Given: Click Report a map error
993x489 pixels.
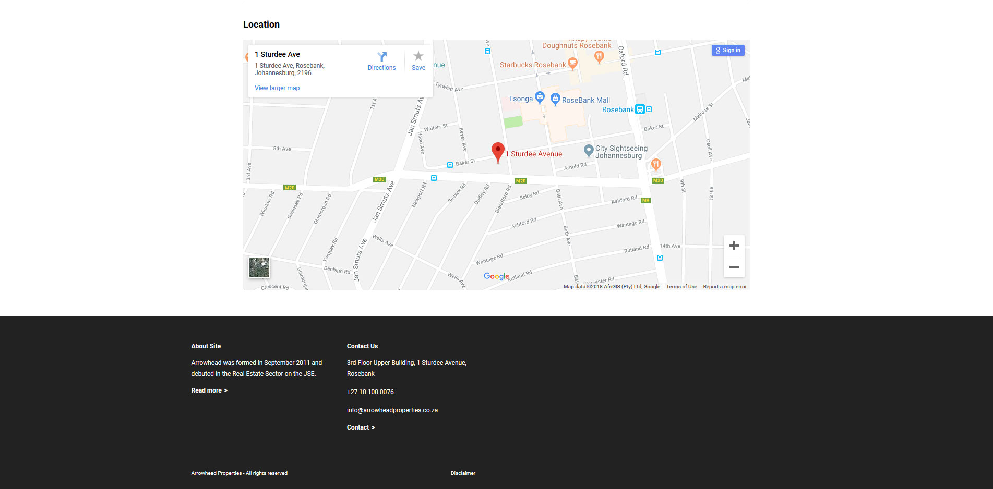Looking at the screenshot, I should tap(724, 287).
